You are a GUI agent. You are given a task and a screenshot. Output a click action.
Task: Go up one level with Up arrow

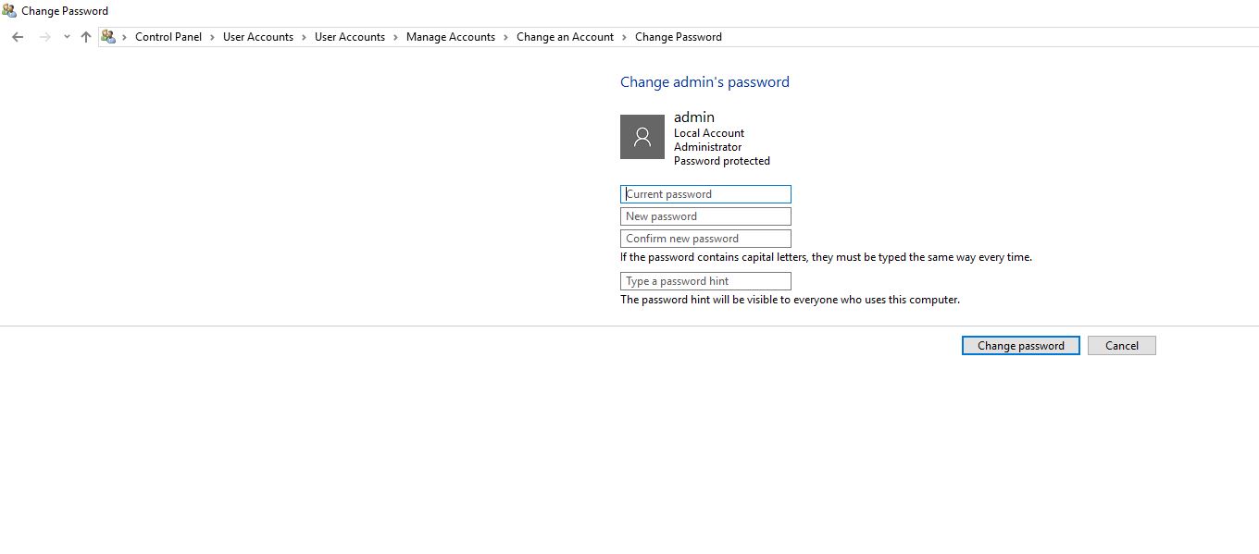[86, 37]
